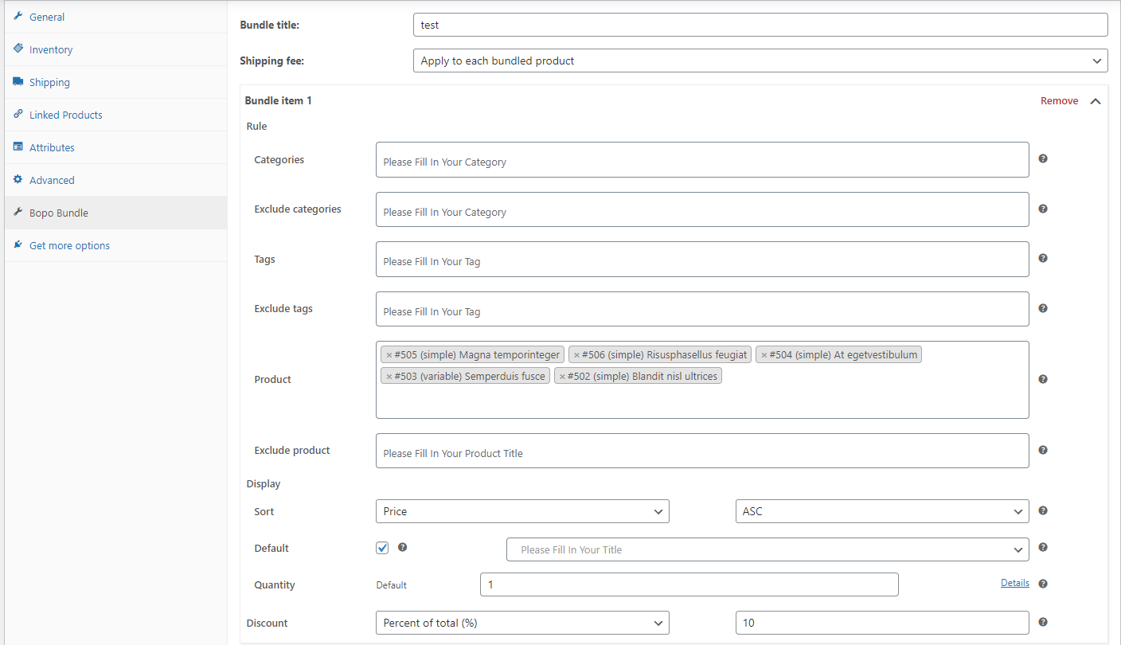1121x645 pixels.
Task: Click the Exclude tags input field
Action: [x=702, y=309]
